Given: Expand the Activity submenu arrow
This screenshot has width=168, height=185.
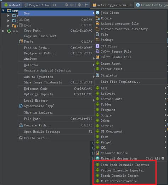Looking at the screenshot, I should [165, 93].
